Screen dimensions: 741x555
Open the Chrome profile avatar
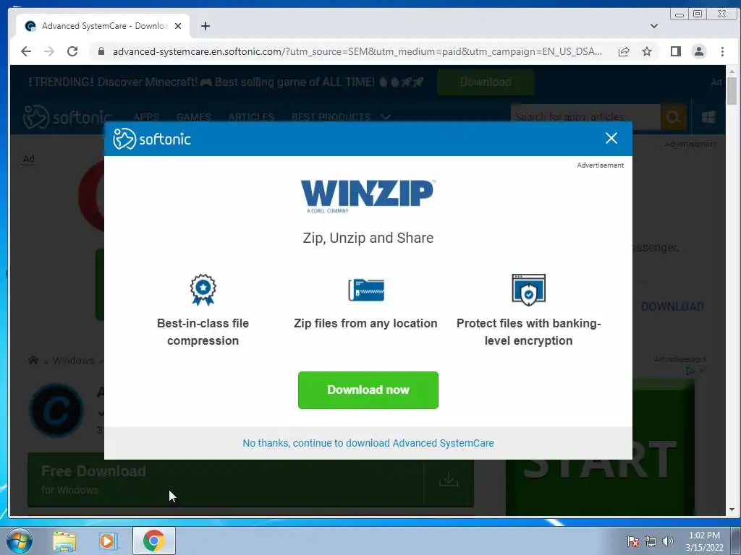point(699,51)
